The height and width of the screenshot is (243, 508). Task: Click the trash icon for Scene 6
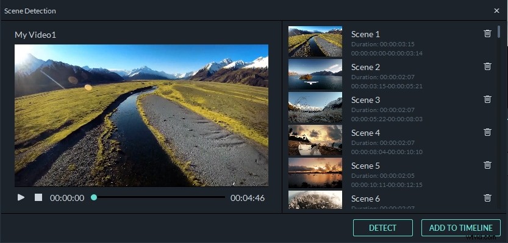point(487,198)
